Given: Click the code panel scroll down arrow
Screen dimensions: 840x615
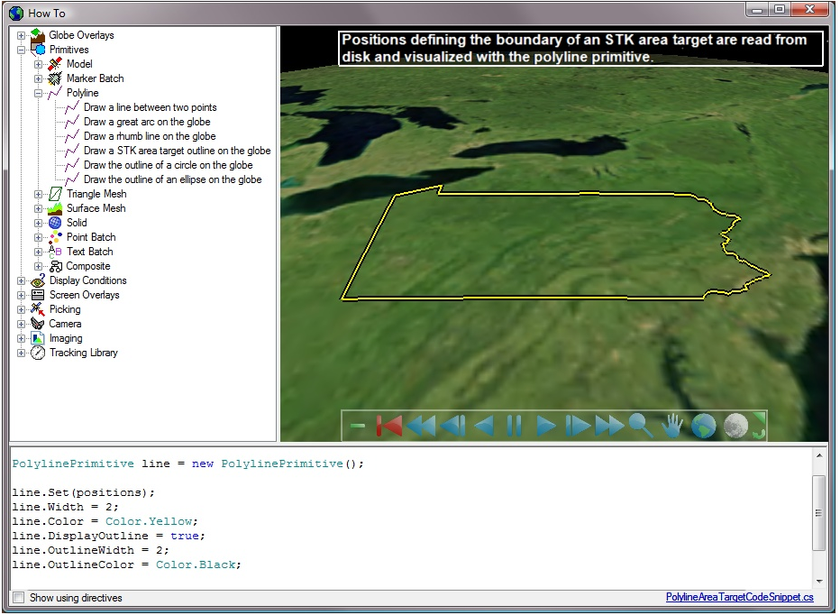Looking at the screenshot, I should tap(818, 582).
